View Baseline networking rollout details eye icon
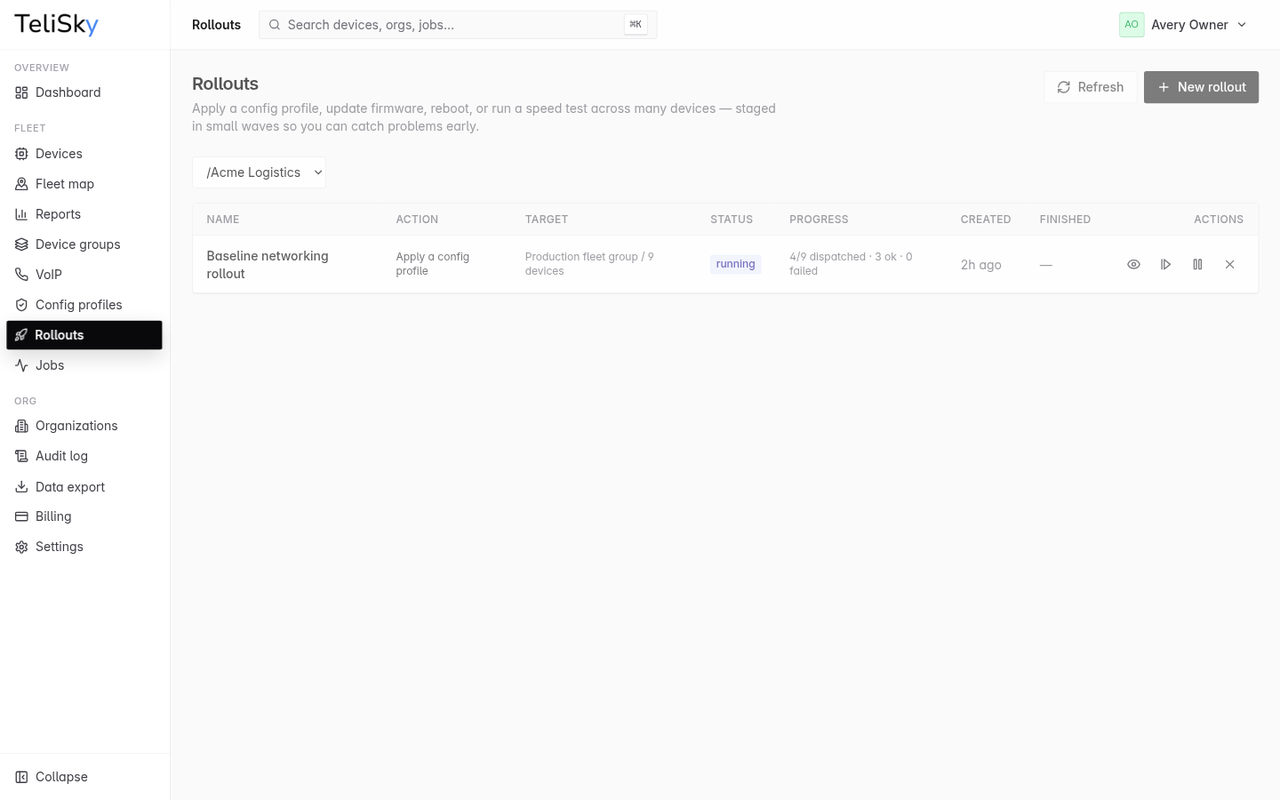 click(1133, 264)
